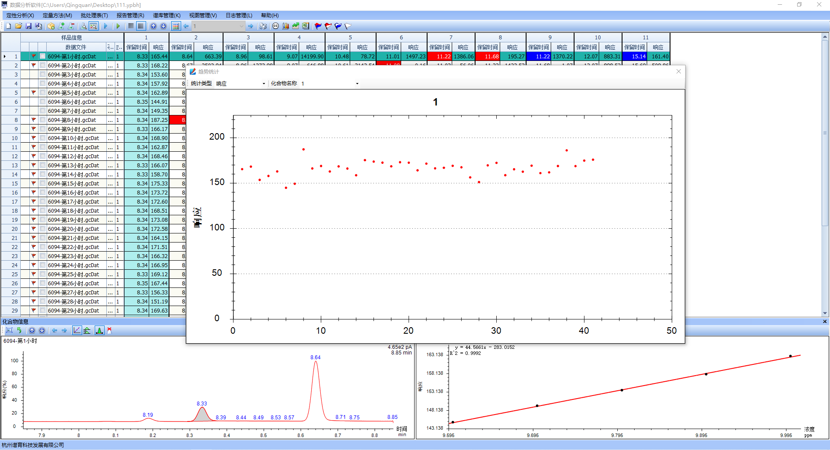The width and height of the screenshot is (830, 450).
Task: Expand the 化合物名称 dropdown list
Action: point(357,84)
